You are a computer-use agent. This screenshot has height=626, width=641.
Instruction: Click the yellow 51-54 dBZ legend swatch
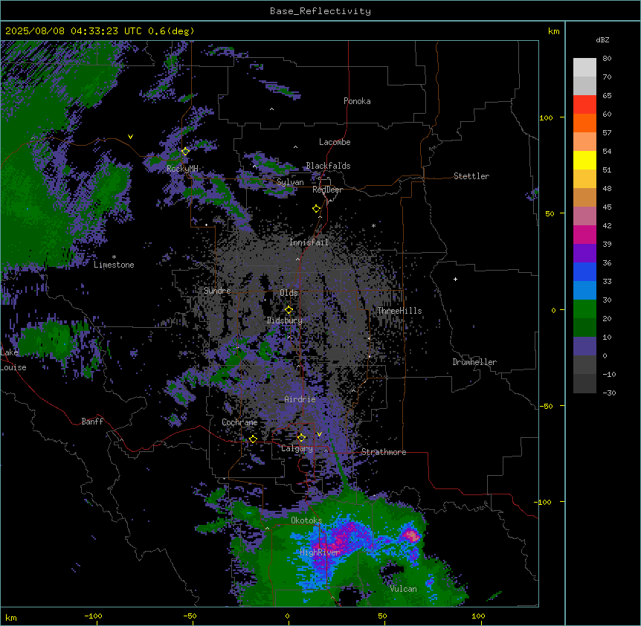[584, 161]
